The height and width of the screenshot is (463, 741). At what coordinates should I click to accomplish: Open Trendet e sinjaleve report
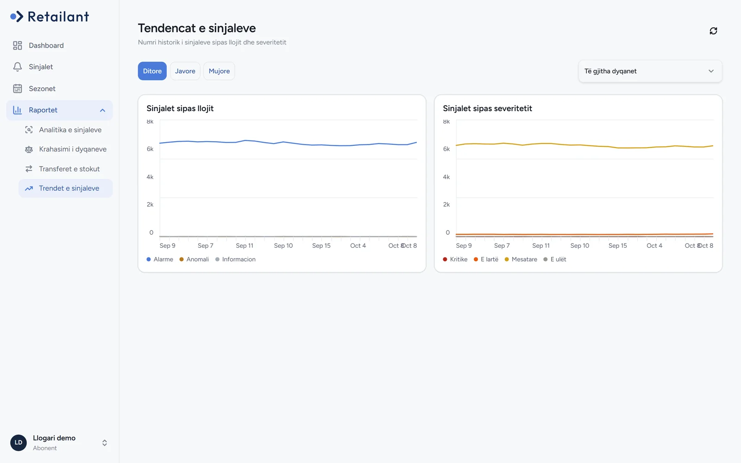(65, 188)
